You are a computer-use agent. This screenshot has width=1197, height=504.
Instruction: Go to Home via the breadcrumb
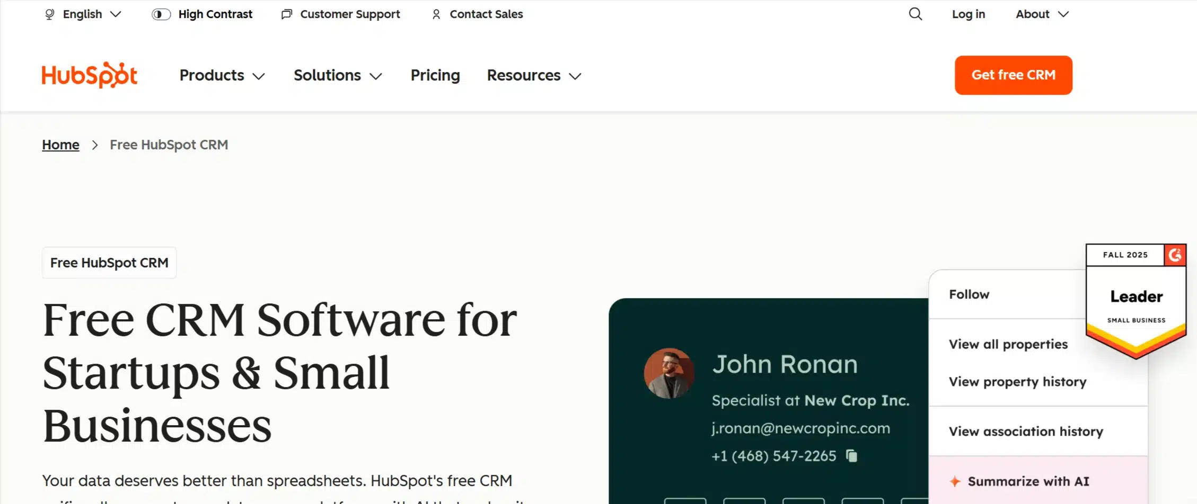60,145
